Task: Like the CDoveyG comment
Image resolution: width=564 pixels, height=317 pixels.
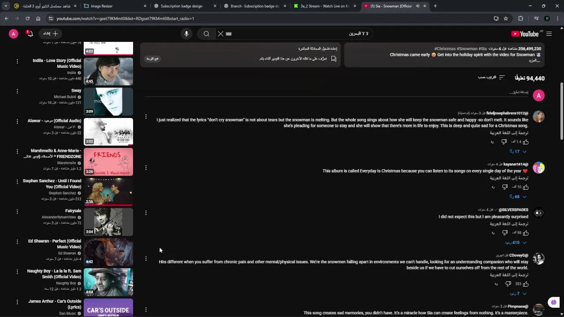Action: pos(525,284)
